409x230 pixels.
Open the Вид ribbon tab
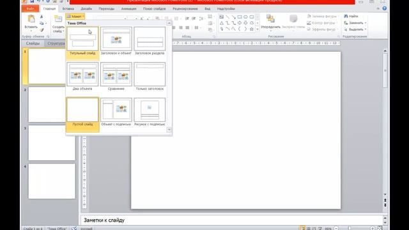click(x=207, y=8)
